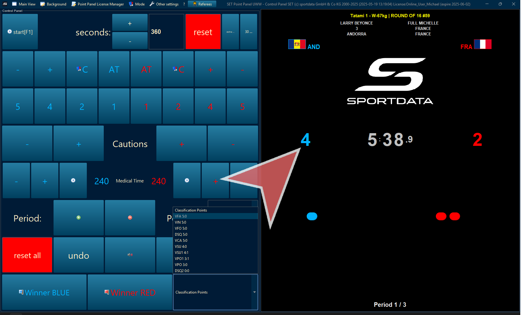Viewport: 523px width, 315px height.
Task: Increase red medical time
Action: [215, 181]
